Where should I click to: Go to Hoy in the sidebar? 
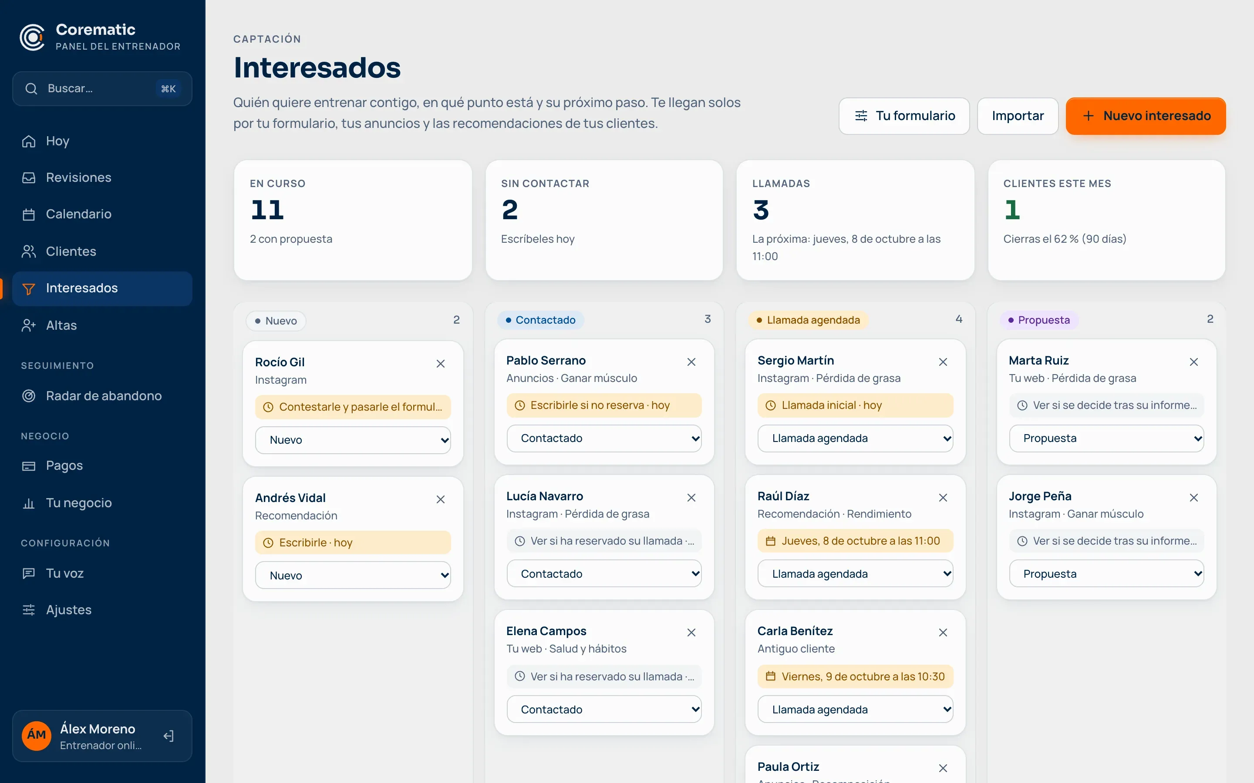coord(102,141)
